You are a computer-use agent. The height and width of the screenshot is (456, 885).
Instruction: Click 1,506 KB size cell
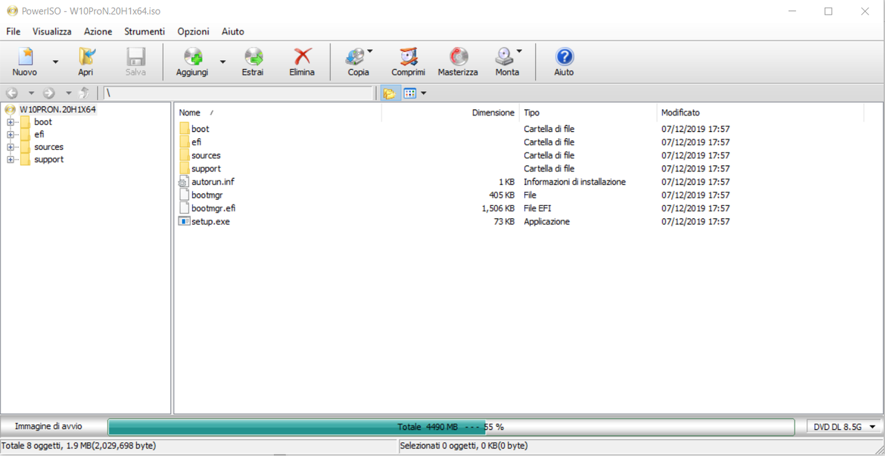[498, 208]
